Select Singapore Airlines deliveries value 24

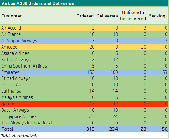click(x=115, y=116)
